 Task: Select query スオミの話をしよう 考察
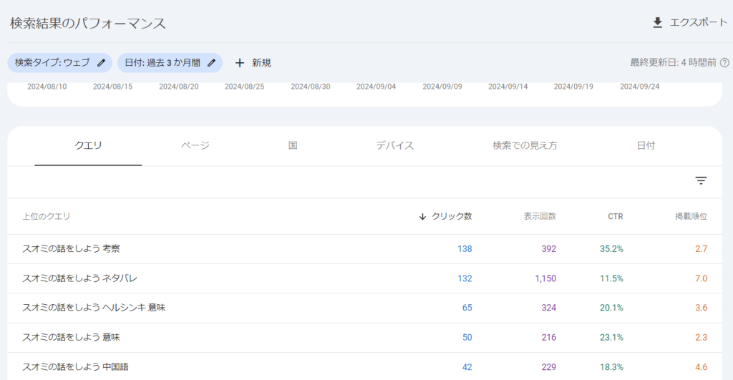pos(71,248)
